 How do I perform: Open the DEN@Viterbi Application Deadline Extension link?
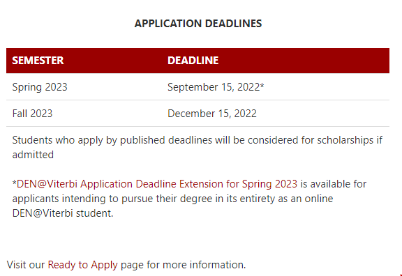157,184
